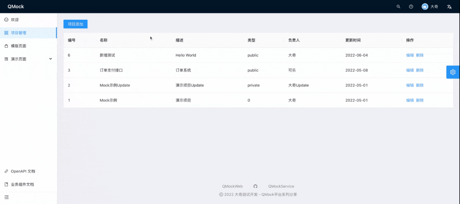This screenshot has width=460, height=204.
Task: Select the 新增测试 name cell
Action: pos(107,55)
